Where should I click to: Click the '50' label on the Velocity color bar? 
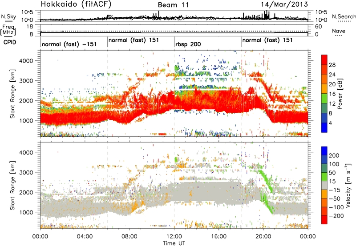332,173
